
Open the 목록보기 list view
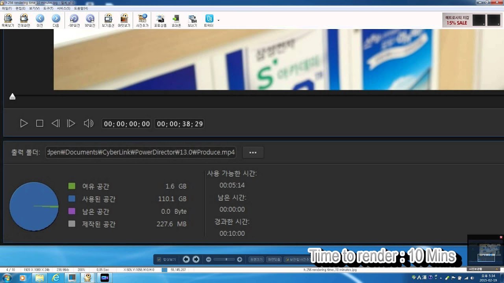coord(7,20)
